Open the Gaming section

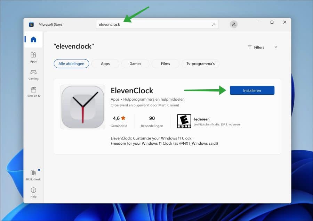(33, 74)
